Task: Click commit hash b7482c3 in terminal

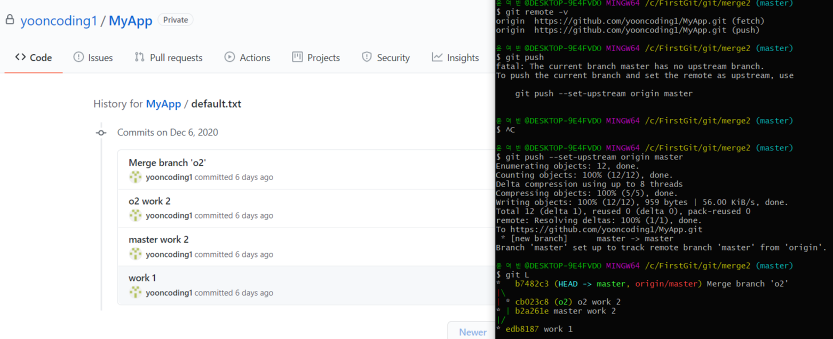Action: click(x=532, y=284)
